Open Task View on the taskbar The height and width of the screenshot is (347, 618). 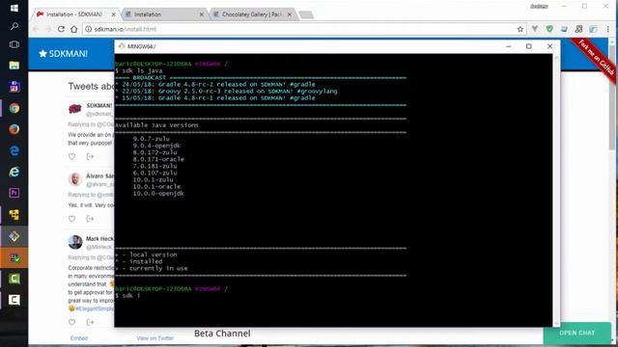(x=14, y=44)
